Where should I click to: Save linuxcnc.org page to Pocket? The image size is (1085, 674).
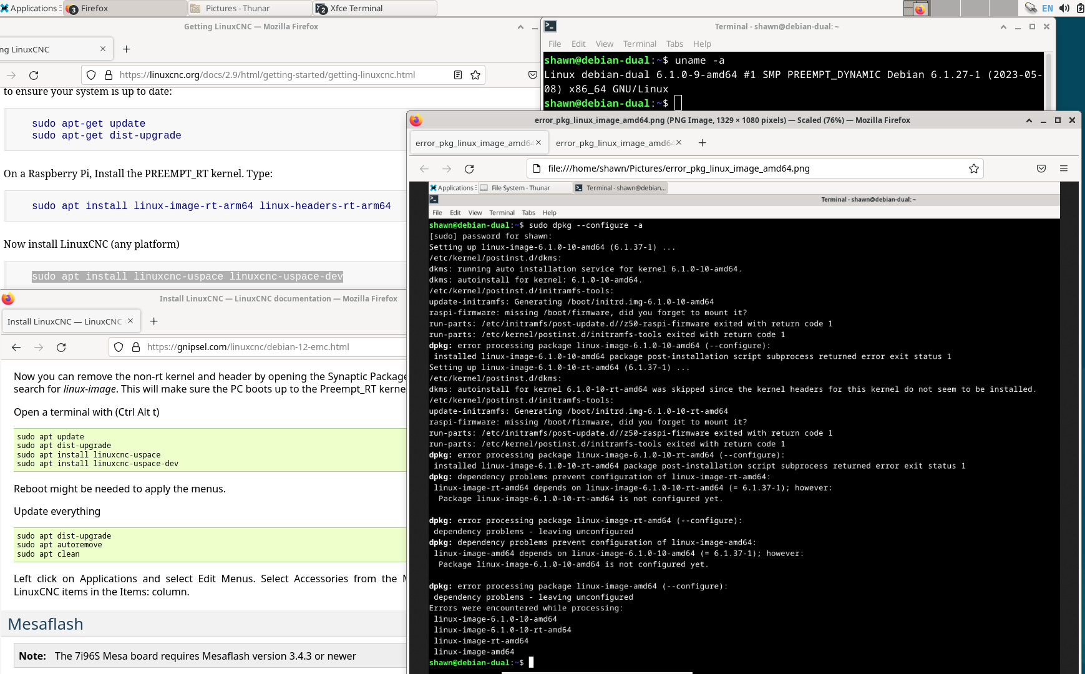[533, 75]
